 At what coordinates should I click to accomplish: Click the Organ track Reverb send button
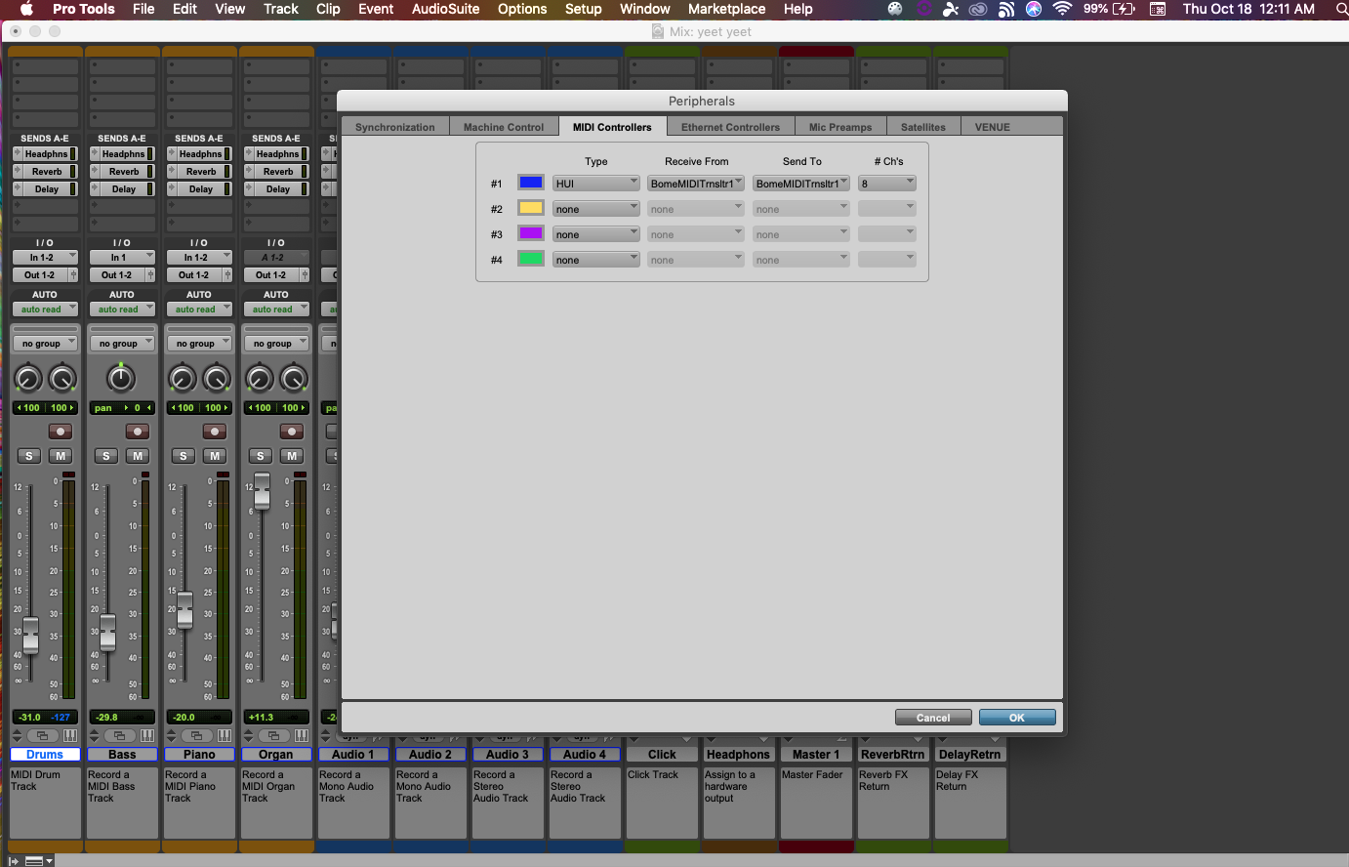click(x=278, y=172)
